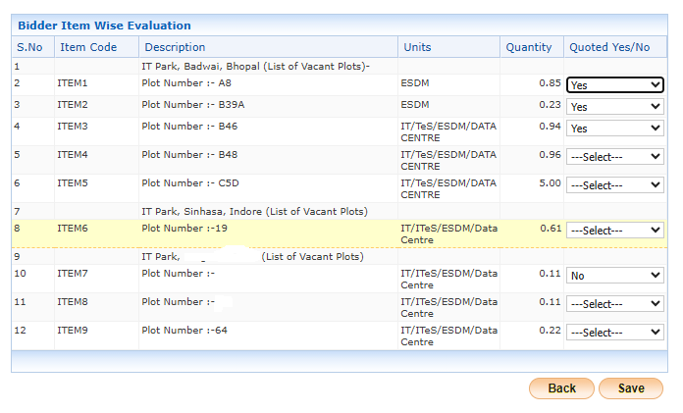
Task: Open Quoted dropdown for ITEM4 Plot B48
Action: [614, 156]
